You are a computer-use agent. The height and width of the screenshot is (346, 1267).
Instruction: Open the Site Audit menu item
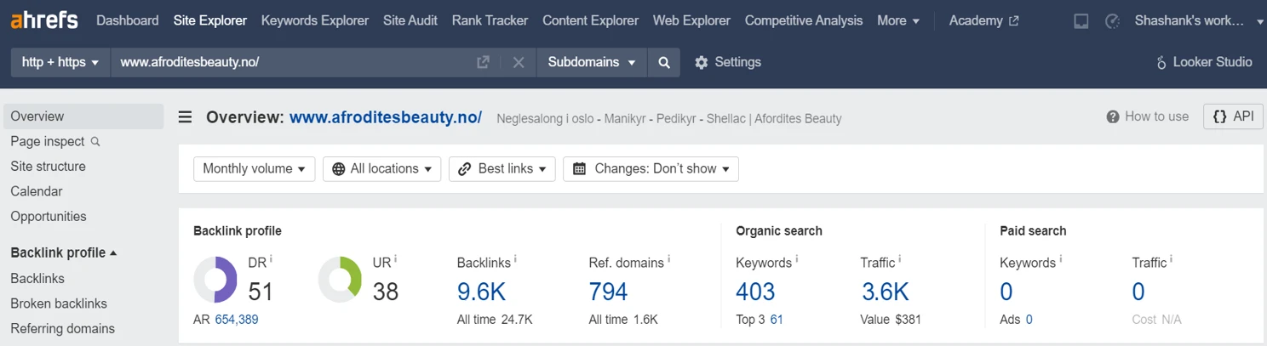(410, 20)
